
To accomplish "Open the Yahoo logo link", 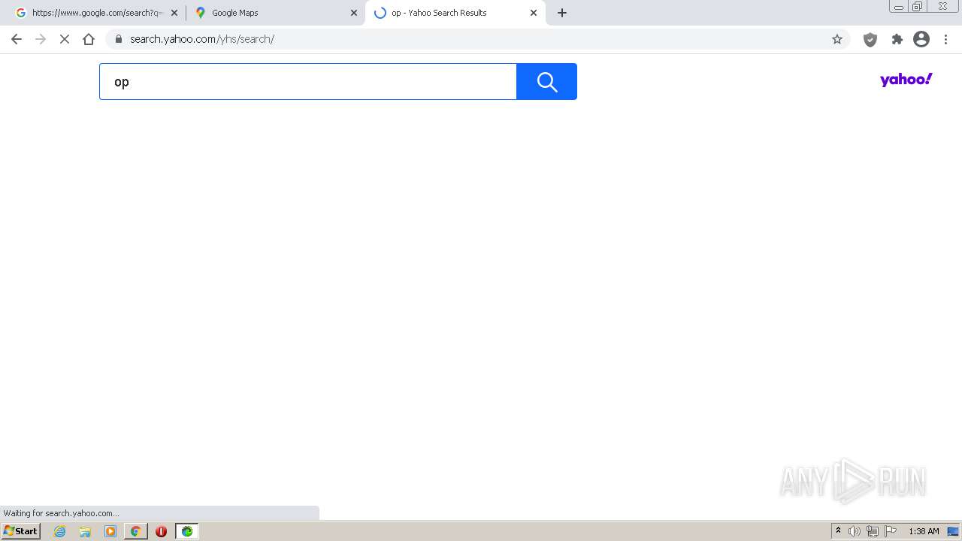I will point(906,80).
